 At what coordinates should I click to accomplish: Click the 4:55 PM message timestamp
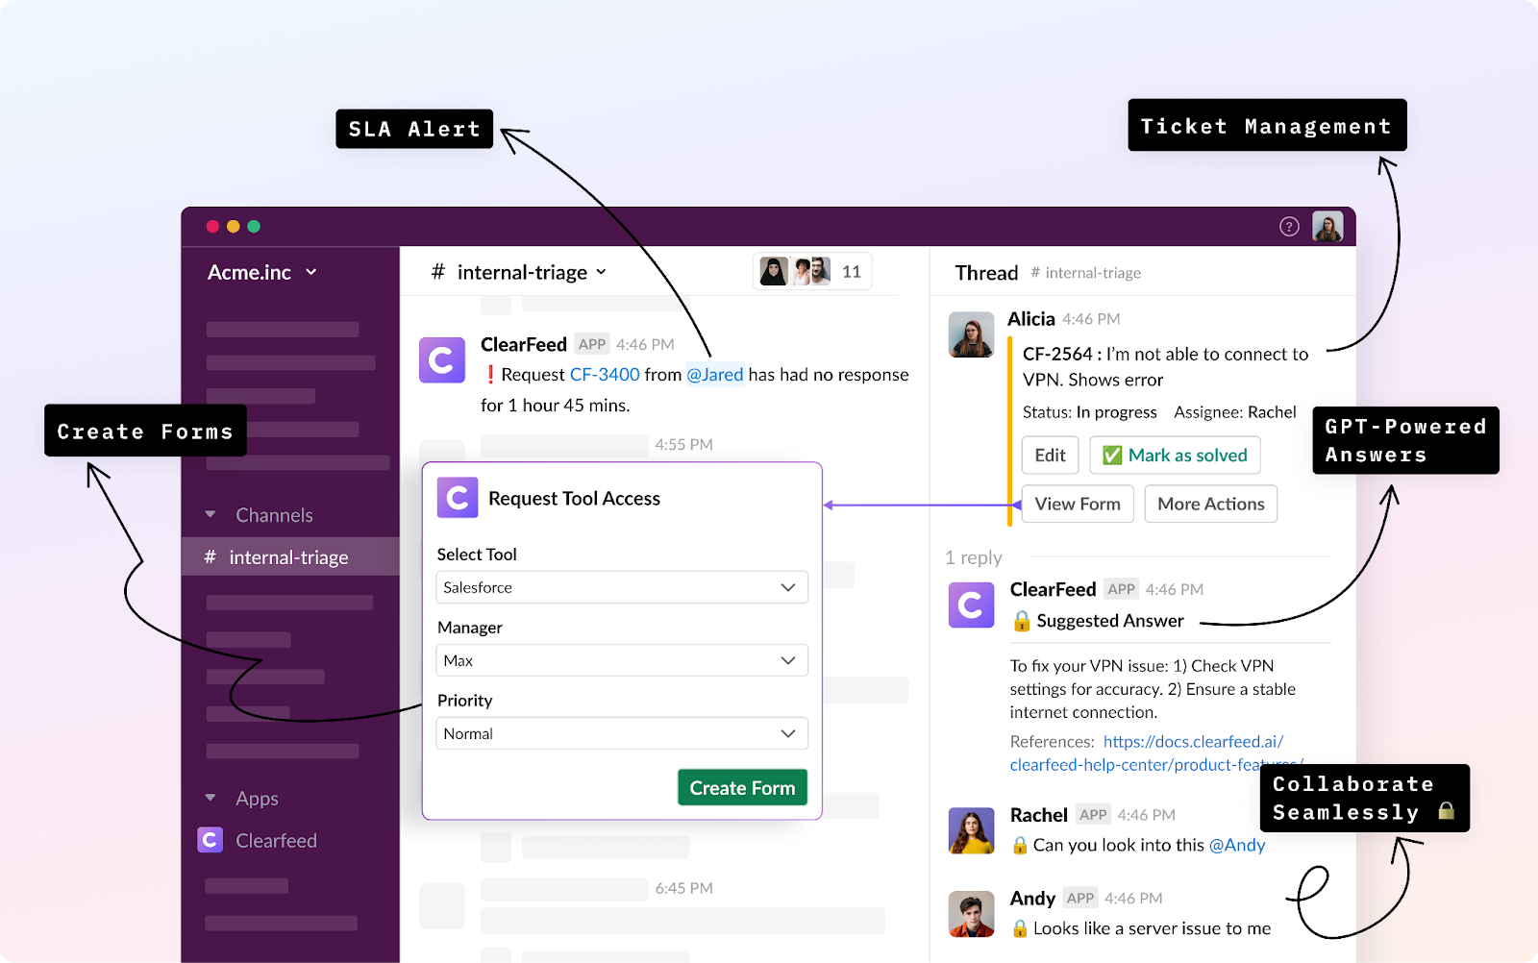pyautogui.click(x=684, y=444)
